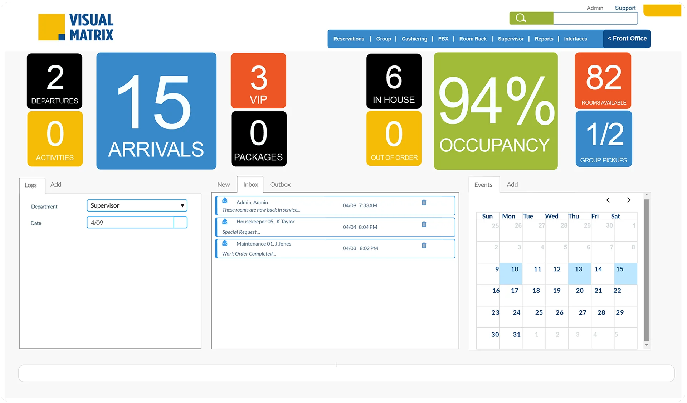Screen dimensions: 687x403
Task: Open the 82 Rooms Available tile
Action: (603, 81)
